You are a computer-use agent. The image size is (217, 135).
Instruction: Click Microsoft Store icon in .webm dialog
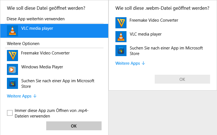click(x=121, y=51)
